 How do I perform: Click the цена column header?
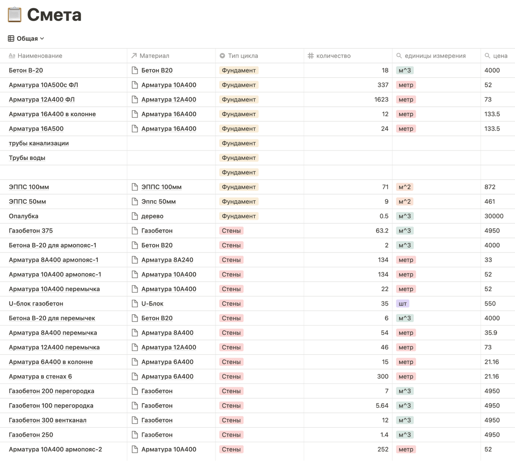pos(496,56)
